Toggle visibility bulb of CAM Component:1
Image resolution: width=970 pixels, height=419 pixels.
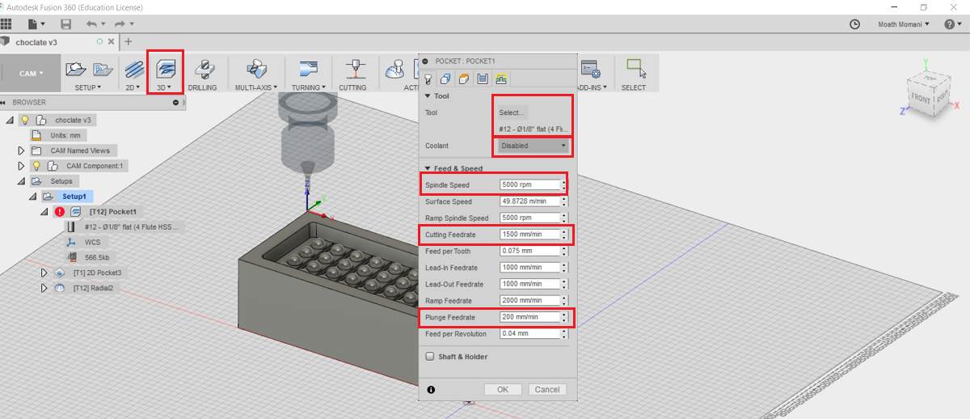pos(36,166)
